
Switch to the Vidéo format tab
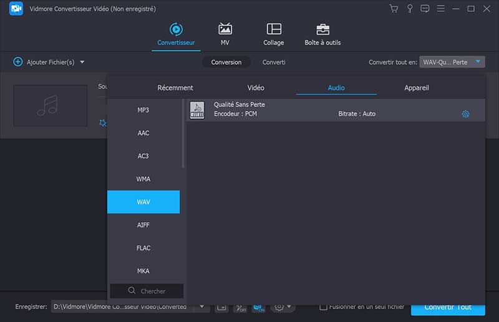pyautogui.click(x=256, y=88)
